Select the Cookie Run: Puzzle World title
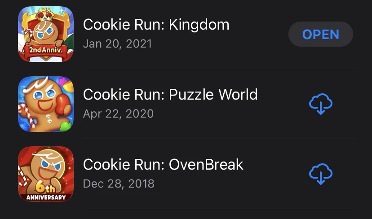 tap(170, 94)
